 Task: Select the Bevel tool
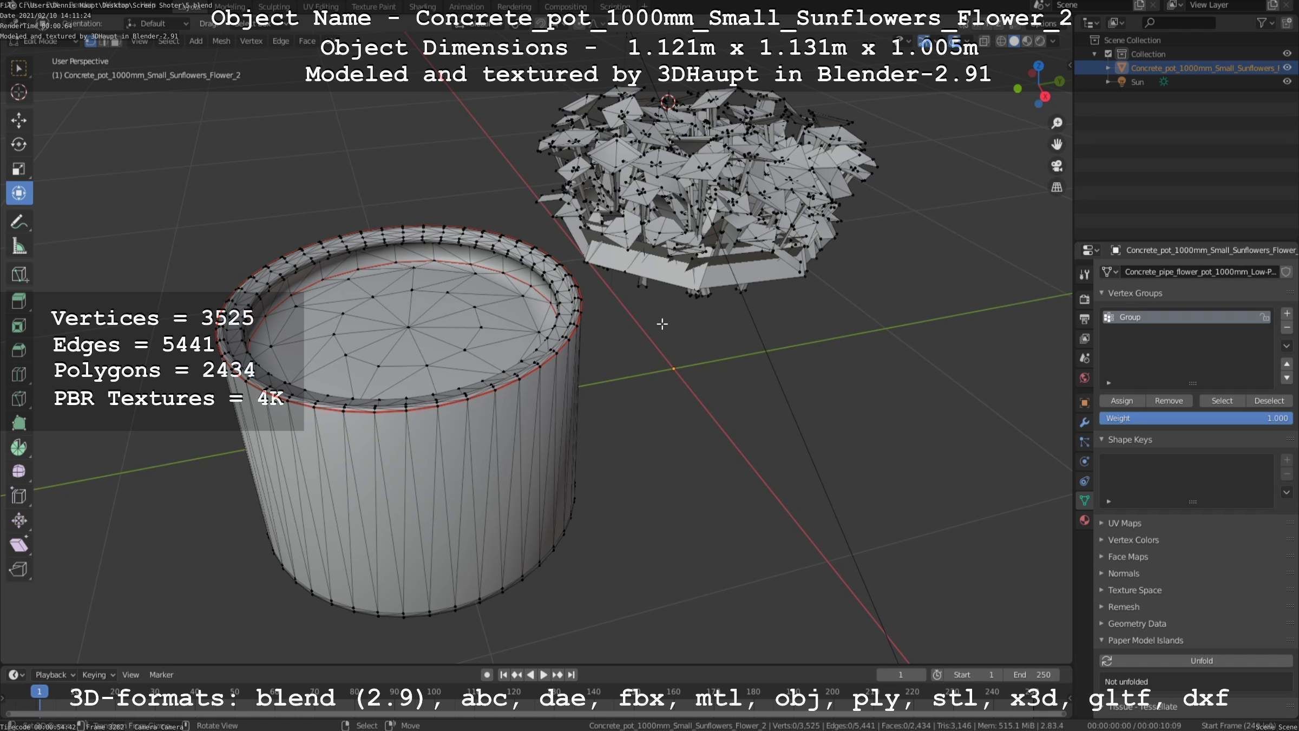(19, 350)
